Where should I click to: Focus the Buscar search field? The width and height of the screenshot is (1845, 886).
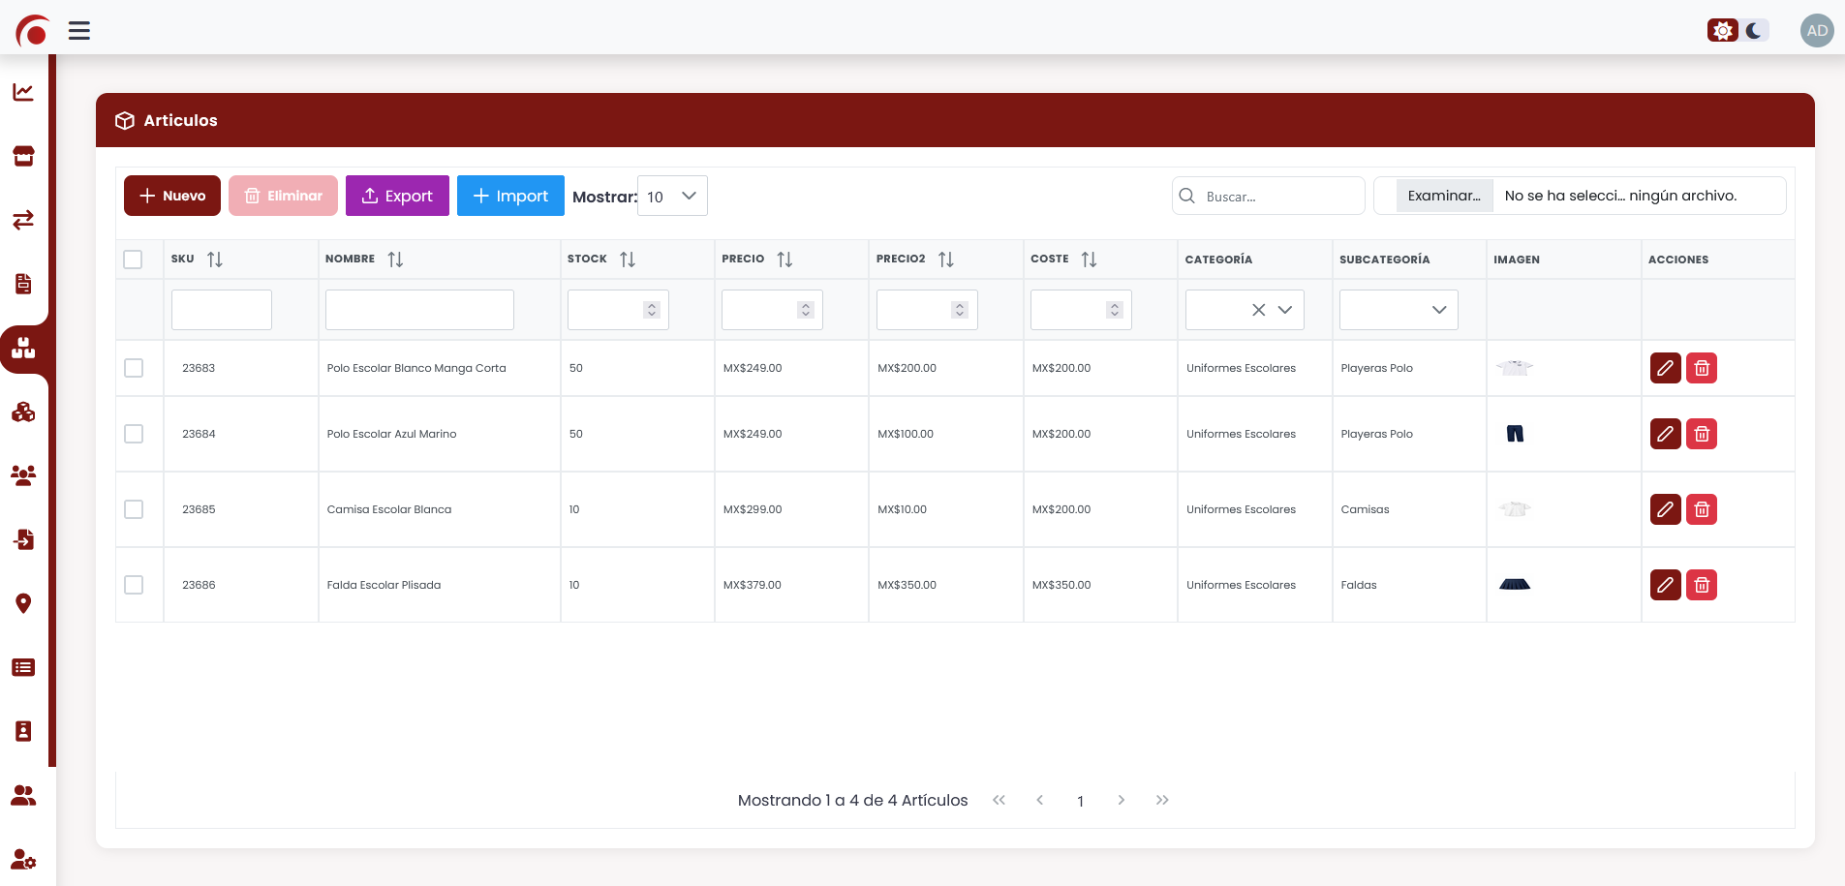point(1269,196)
